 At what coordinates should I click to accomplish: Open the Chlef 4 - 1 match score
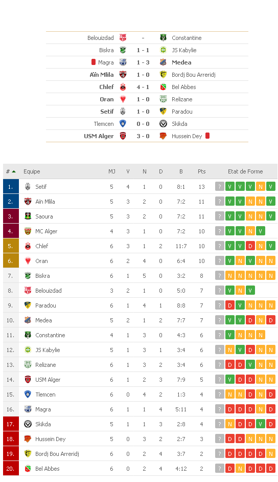point(143,87)
